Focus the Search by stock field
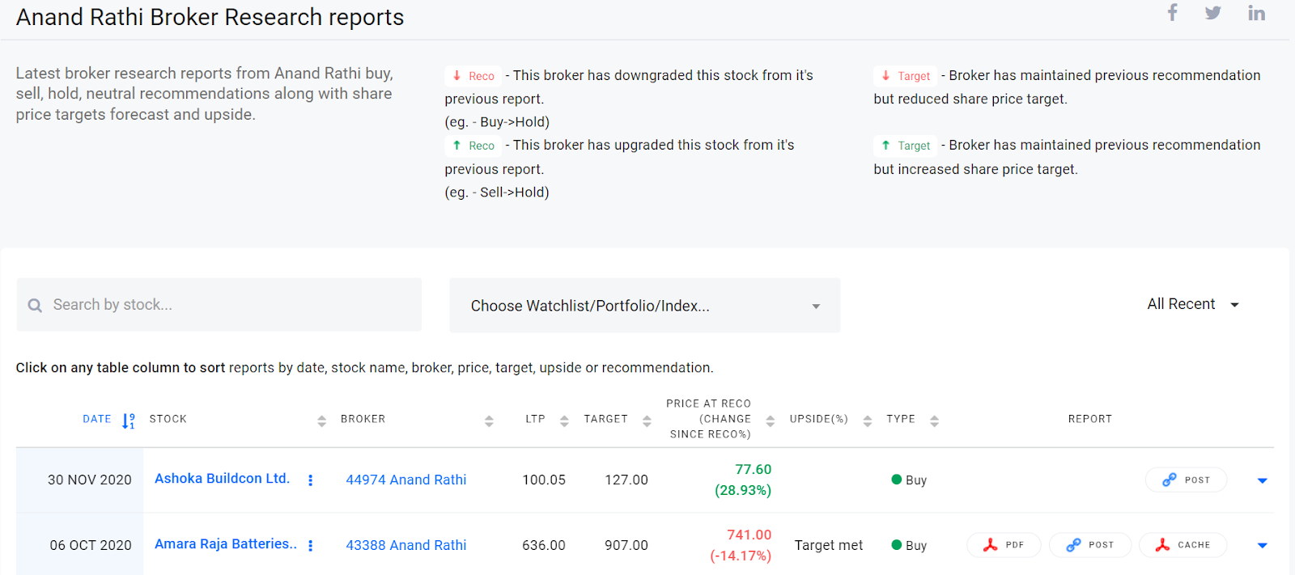This screenshot has width=1295, height=575. point(219,305)
